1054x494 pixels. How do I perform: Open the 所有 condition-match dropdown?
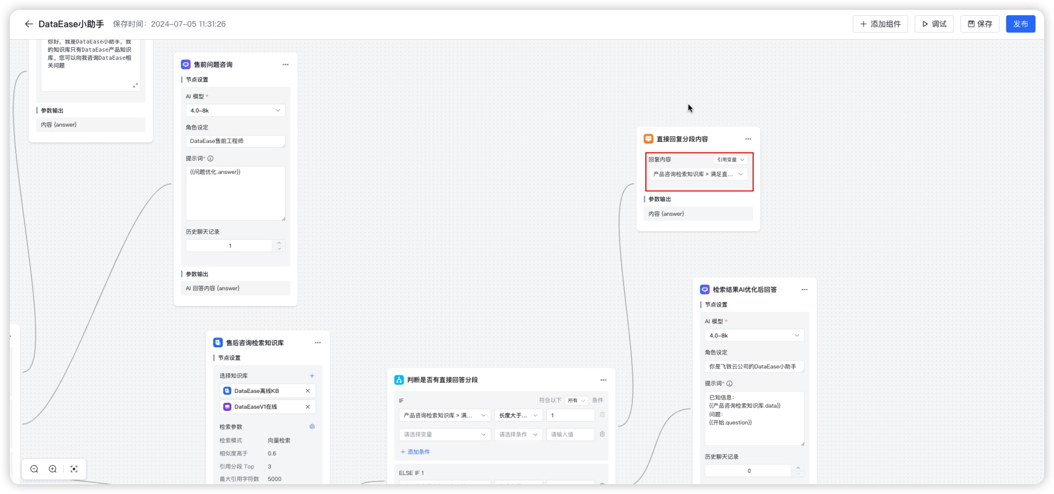click(576, 401)
